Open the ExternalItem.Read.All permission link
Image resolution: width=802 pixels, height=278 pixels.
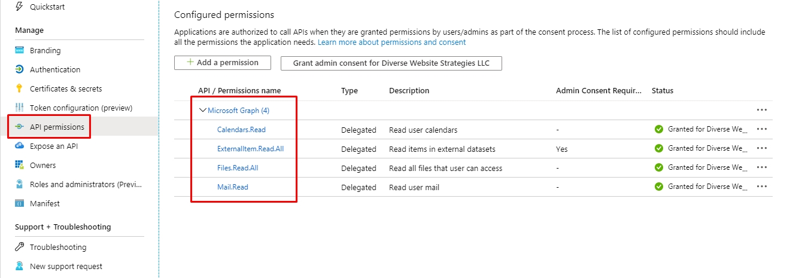(x=250, y=149)
